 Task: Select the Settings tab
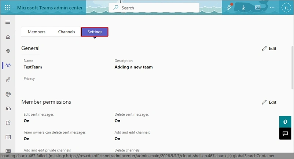click(95, 32)
